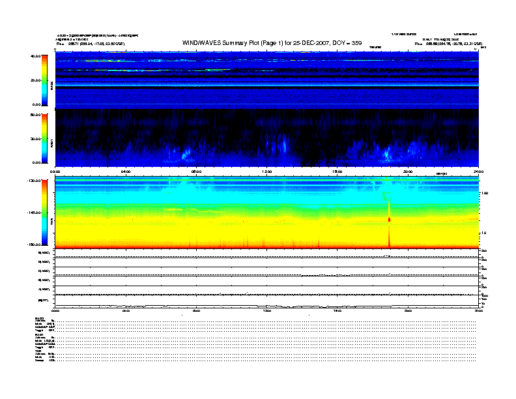516x399 pixels.
Task: Click the bottom line plot trace panel
Action: [x=267, y=302]
